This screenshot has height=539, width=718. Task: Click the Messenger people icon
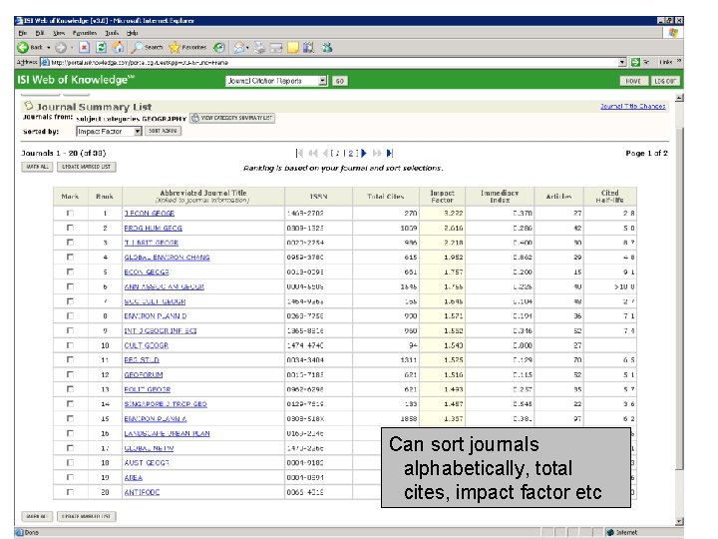[x=327, y=47]
